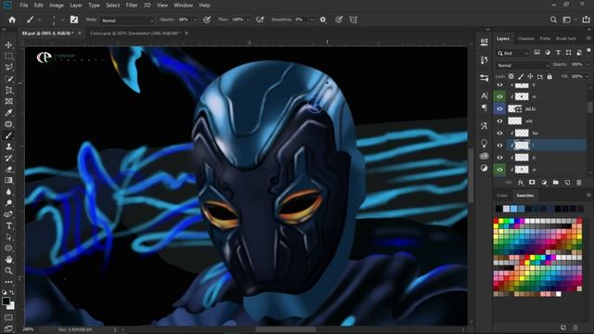Select the Frame tool
Viewport: 594px width, 334px height.
(8, 101)
